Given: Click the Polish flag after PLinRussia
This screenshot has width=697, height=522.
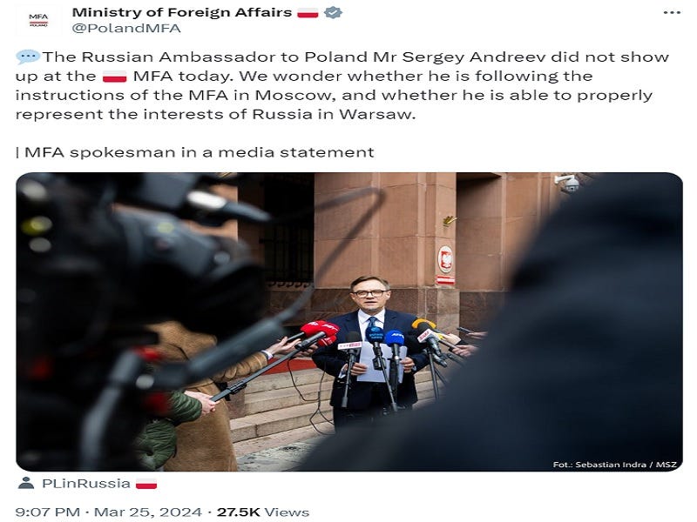Looking at the screenshot, I should 146,484.
